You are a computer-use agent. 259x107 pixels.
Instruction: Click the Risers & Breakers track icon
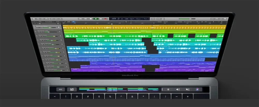tap(63, 48)
